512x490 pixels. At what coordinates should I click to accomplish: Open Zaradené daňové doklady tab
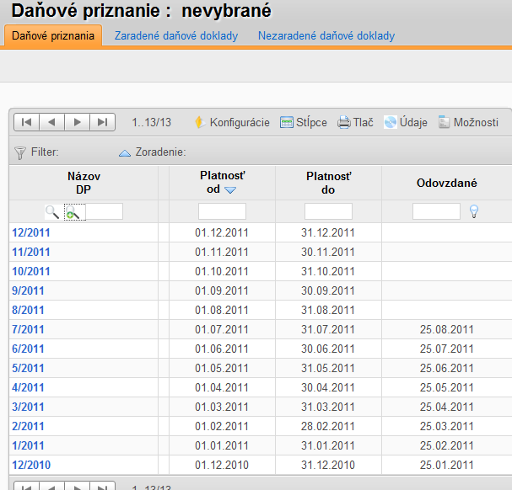(x=176, y=35)
